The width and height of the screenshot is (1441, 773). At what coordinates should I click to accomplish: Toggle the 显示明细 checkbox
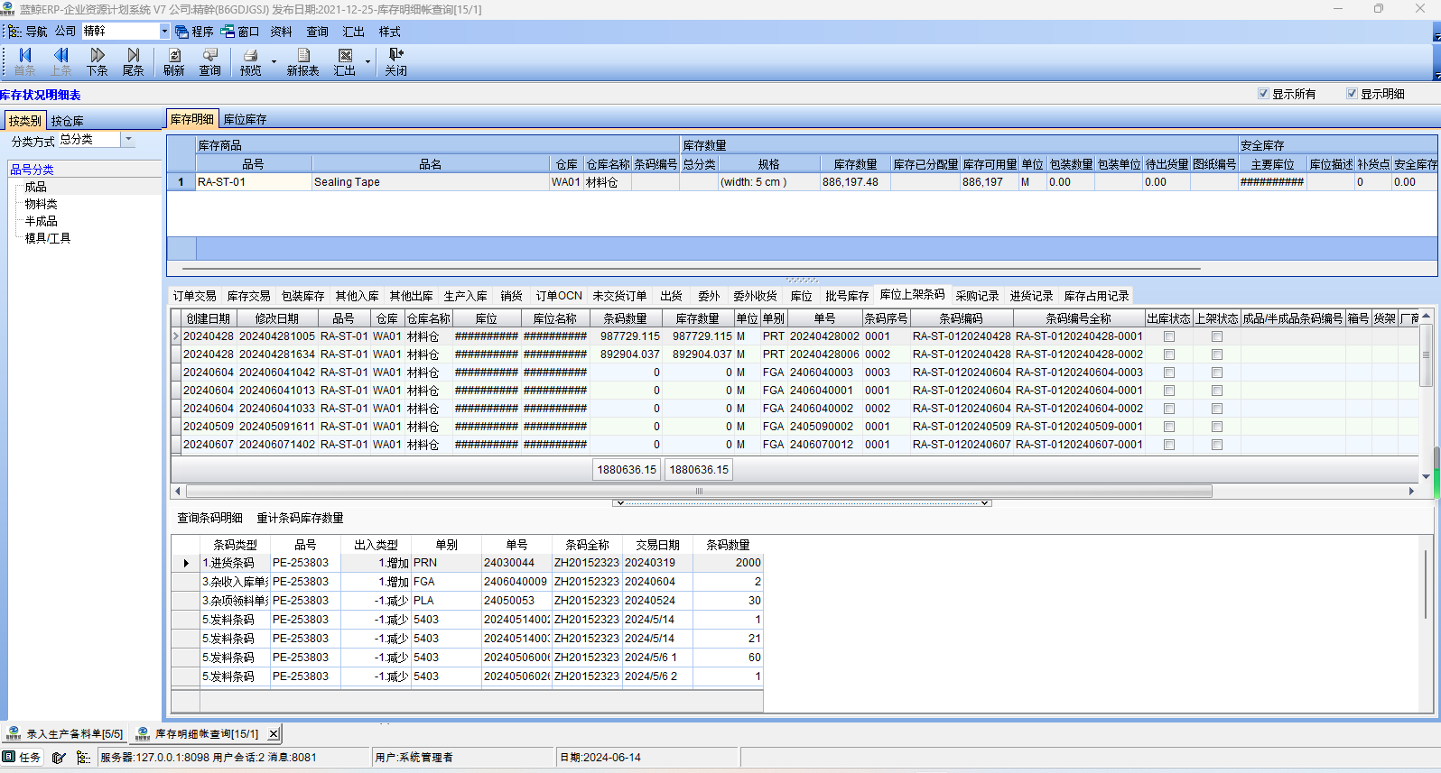1352,94
